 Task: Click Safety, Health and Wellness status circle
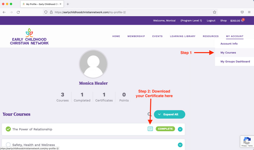point(8,145)
